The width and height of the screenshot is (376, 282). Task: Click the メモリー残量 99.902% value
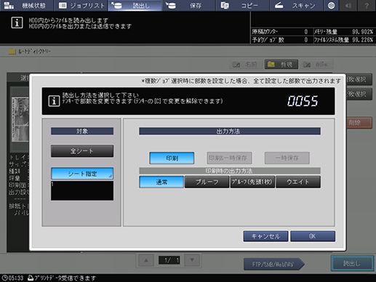click(362, 32)
